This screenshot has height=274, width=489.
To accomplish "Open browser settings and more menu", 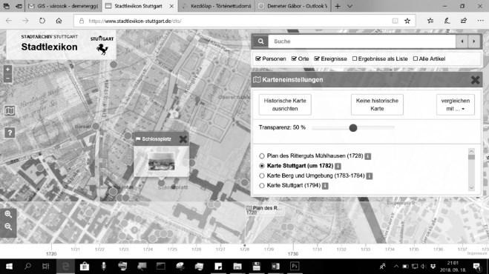I will (480, 21).
